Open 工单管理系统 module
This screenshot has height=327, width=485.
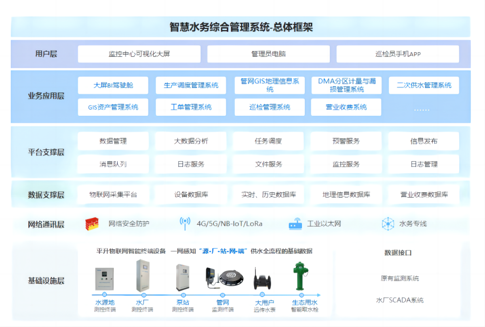click(x=191, y=107)
